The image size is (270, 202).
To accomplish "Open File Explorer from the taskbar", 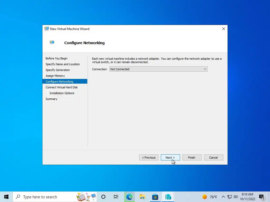I will pyautogui.click(x=142, y=197).
